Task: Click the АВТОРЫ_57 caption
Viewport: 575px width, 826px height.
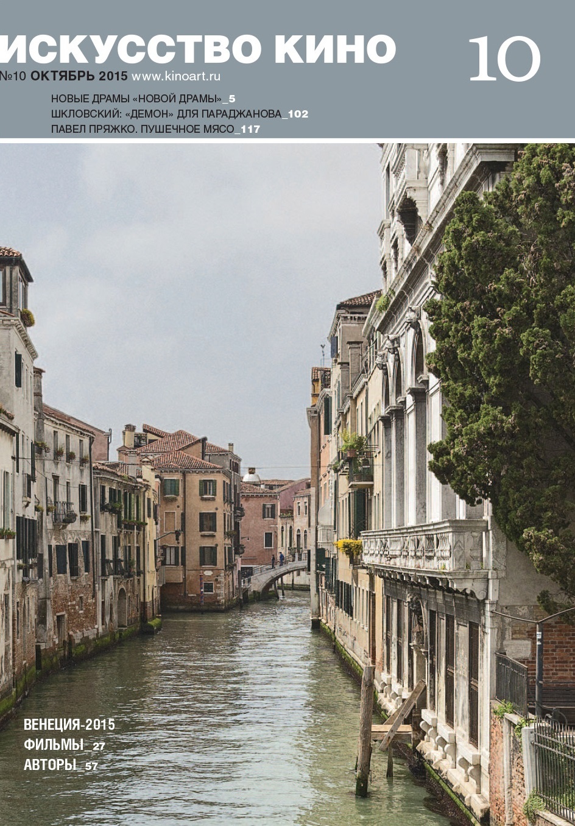Action: click(60, 764)
